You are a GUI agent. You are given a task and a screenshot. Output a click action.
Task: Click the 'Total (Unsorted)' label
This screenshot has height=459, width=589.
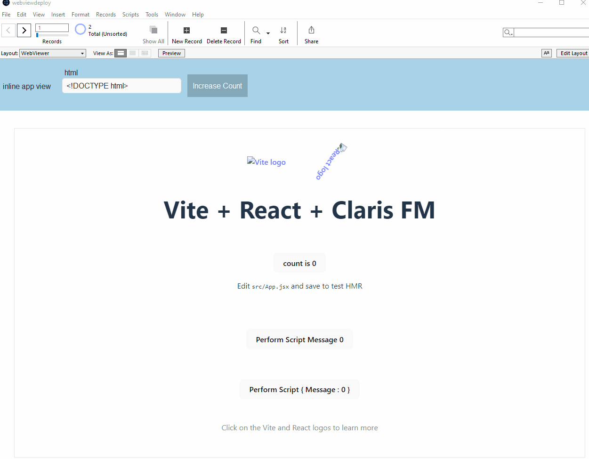click(108, 34)
